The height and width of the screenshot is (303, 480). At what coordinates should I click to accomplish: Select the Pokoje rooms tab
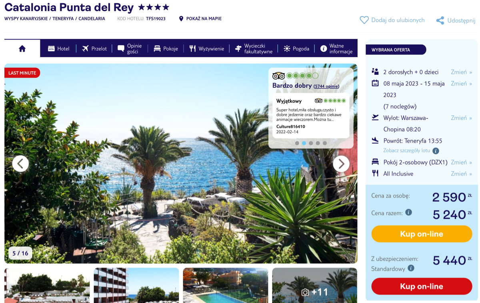pos(166,48)
